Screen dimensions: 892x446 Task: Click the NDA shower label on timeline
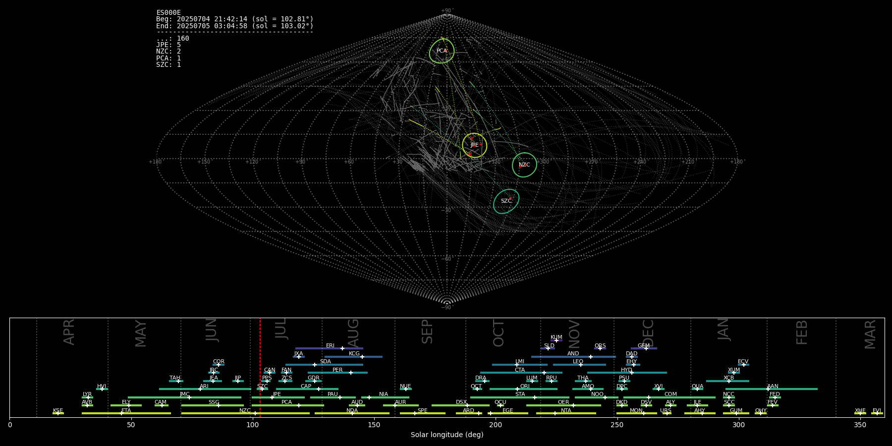pos(352,411)
